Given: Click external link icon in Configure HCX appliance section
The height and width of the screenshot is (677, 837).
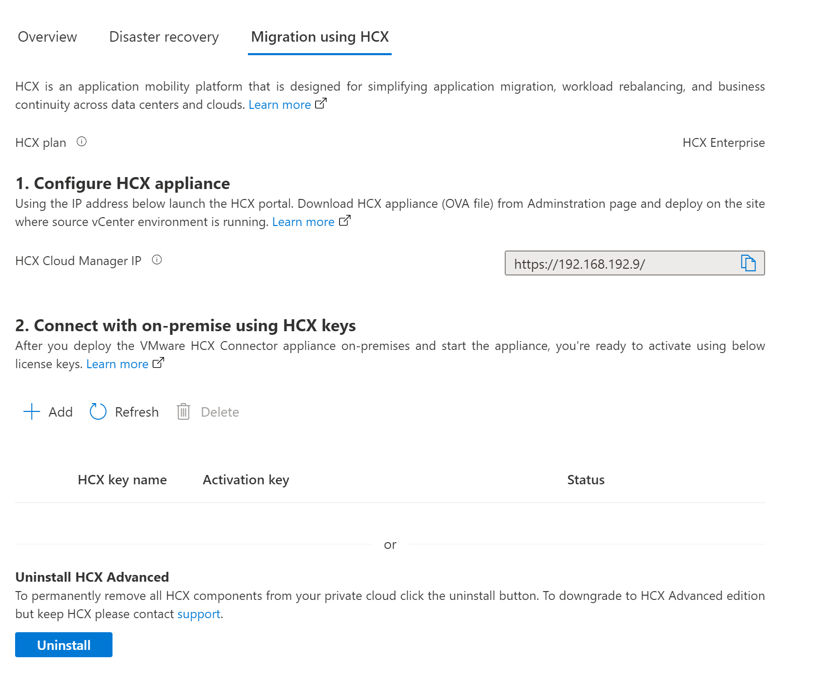Looking at the screenshot, I should [x=345, y=221].
